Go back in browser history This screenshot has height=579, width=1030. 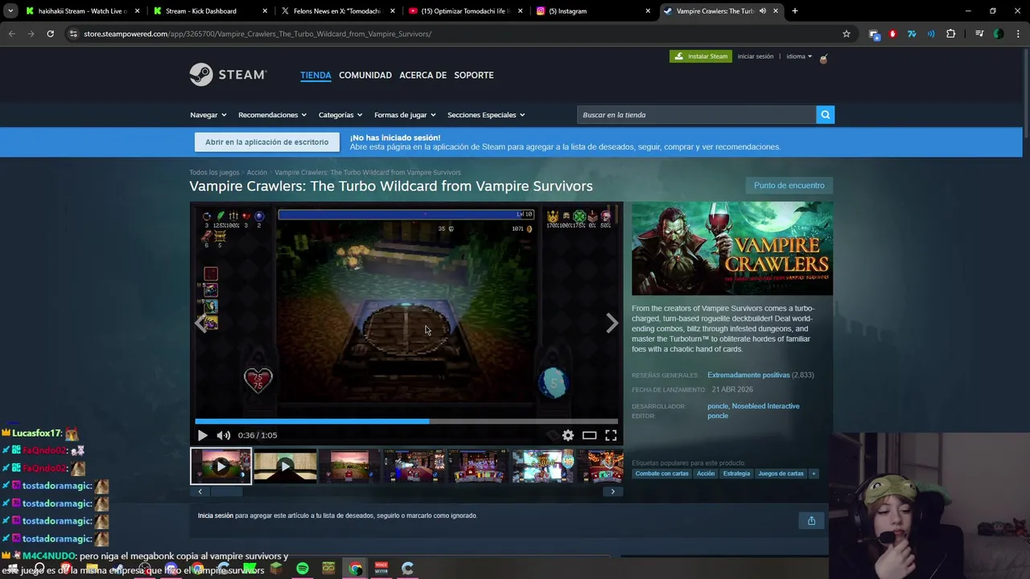coord(11,34)
